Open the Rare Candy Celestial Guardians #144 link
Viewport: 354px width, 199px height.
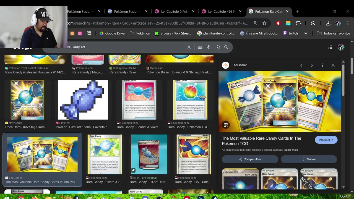[36, 72]
